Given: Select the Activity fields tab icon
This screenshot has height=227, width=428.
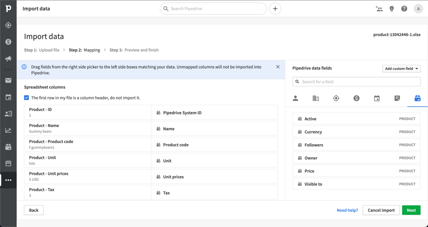Looking at the screenshot, I should 377,98.
